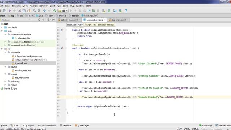Screen dimensions: 231x130
Task: Open the Terminal tool window
Action: [x=65, y=125]
